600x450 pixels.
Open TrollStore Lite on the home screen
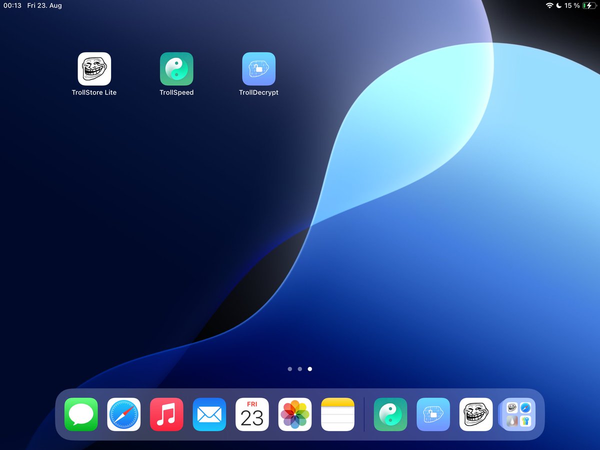coord(94,69)
